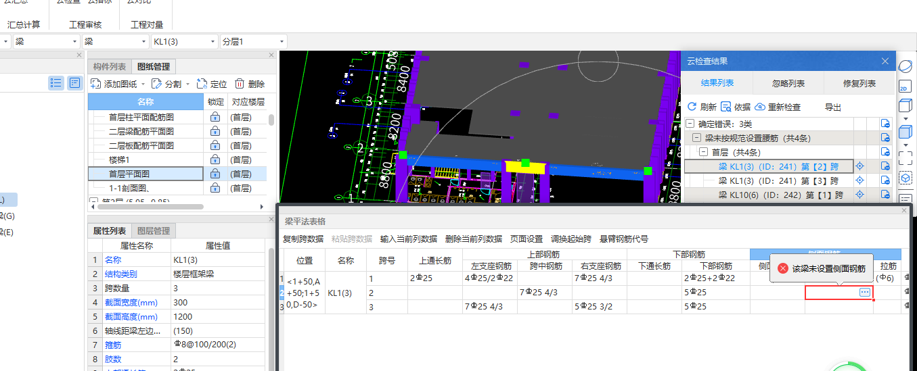Select drawing 二层梁配筋平面图 in list

coord(141,131)
